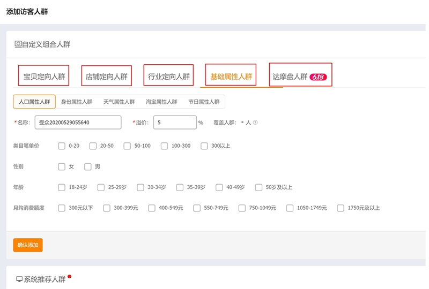Screen dimensions: 429x289
Task: Tick the 女 gender checkbox
Action: pos(62,166)
